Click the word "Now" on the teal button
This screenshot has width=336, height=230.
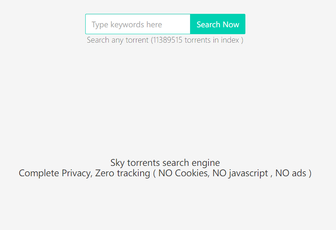(x=231, y=25)
